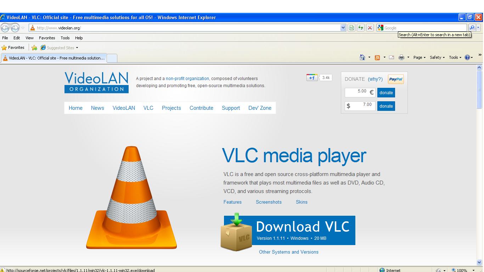Image resolution: width=484 pixels, height=272 pixels.
Task: Stop loading with the red X icon
Action: tap(370, 28)
